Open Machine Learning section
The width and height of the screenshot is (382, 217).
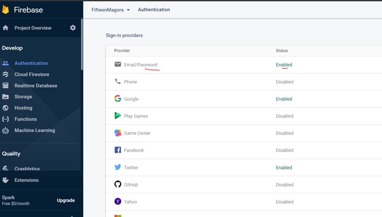click(x=35, y=130)
